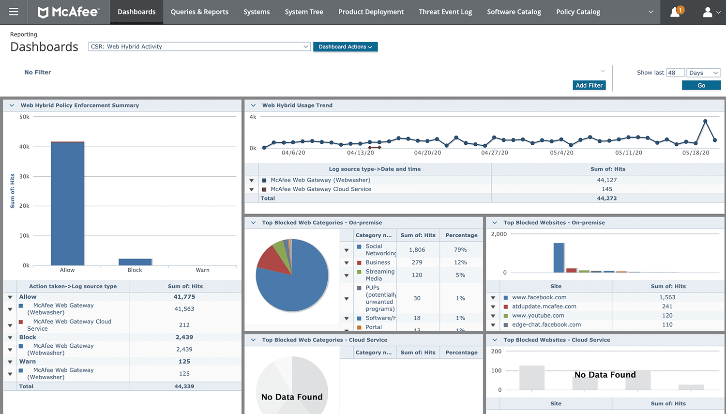Click the 41,775 Allow hits value

pos(184,297)
